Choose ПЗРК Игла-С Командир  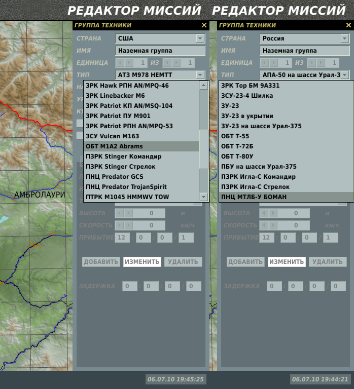tap(287, 177)
